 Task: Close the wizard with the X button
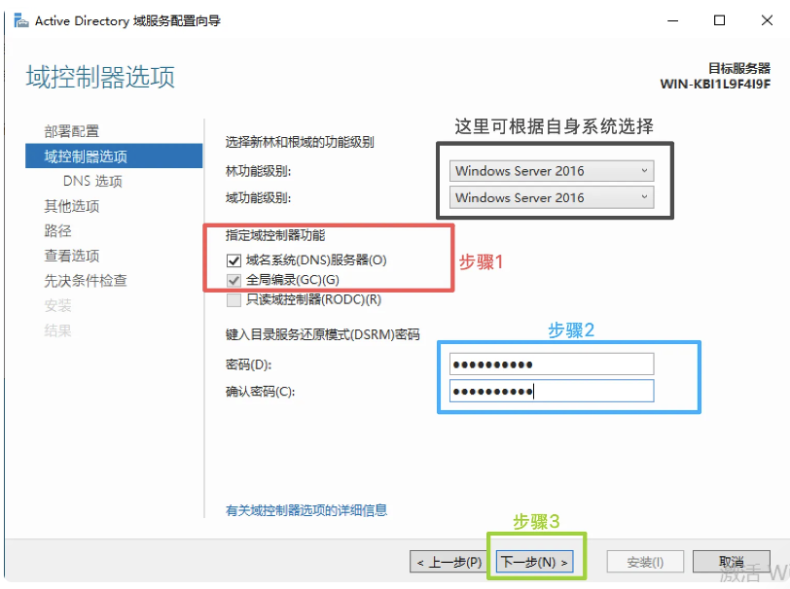click(x=765, y=20)
